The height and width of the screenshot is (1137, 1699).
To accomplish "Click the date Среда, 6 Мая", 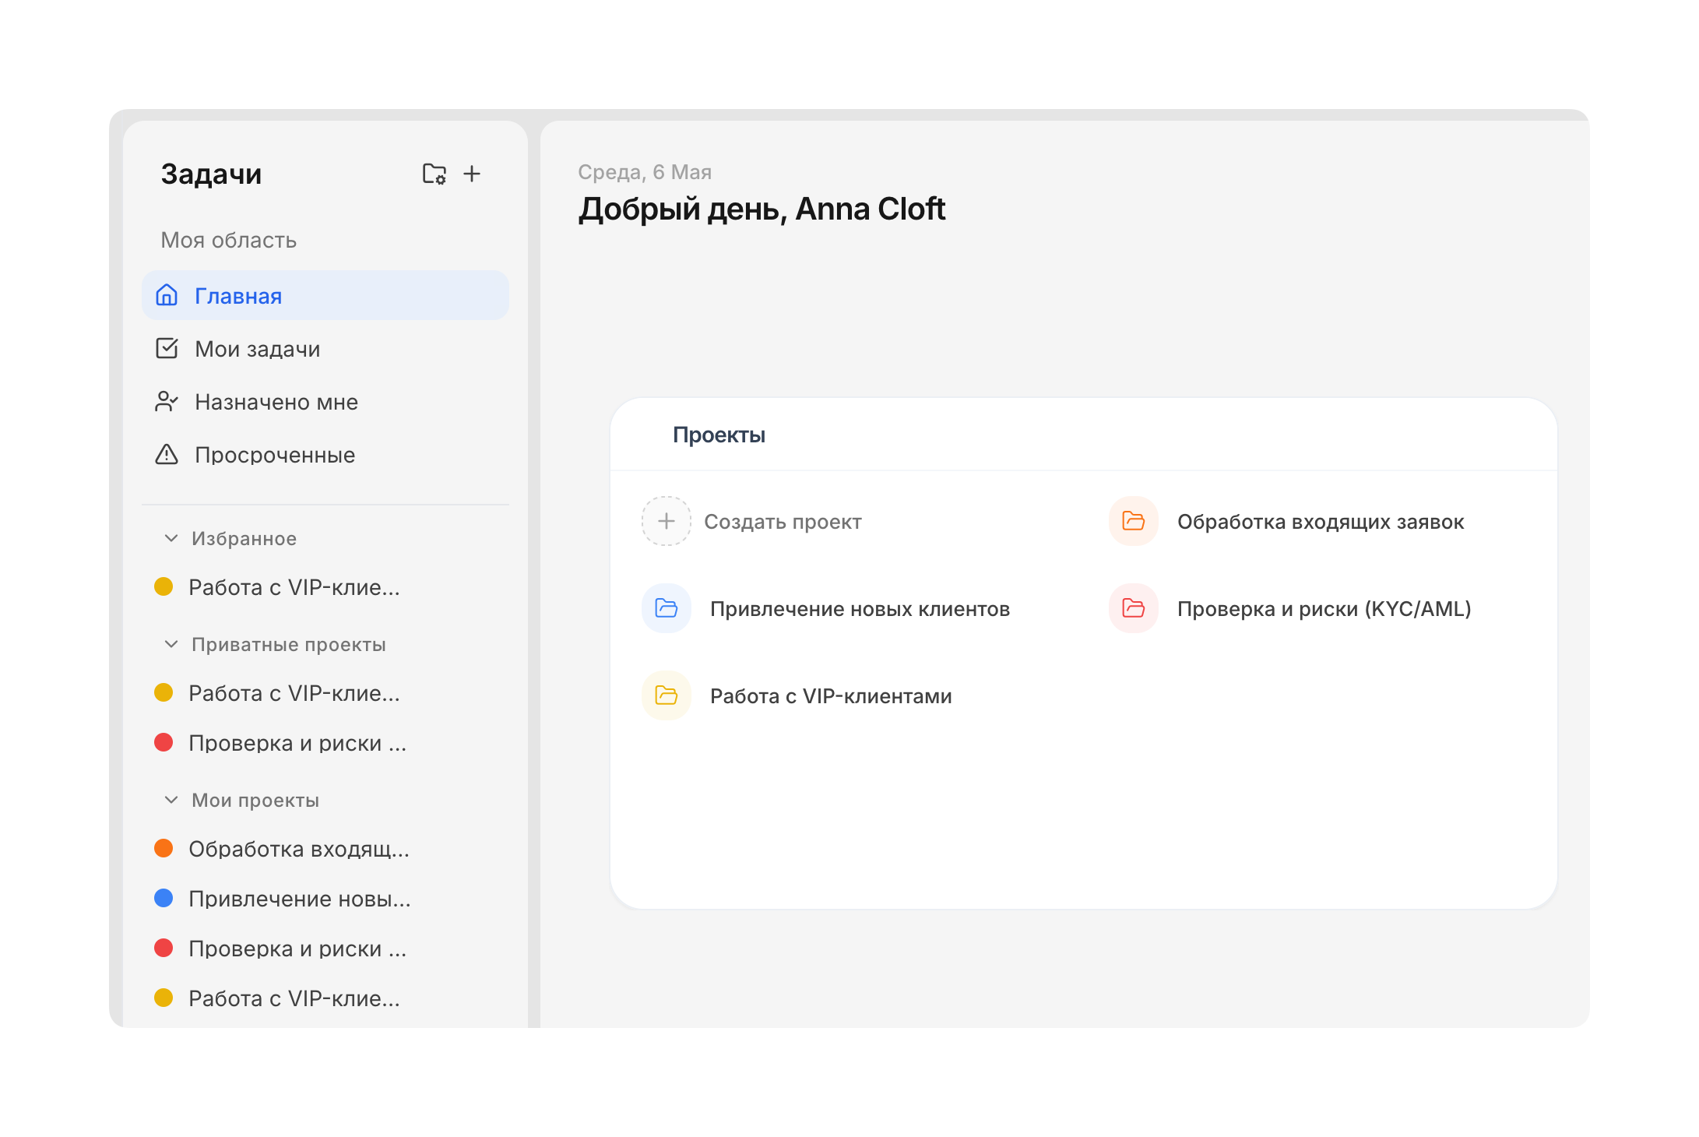I will (x=645, y=171).
